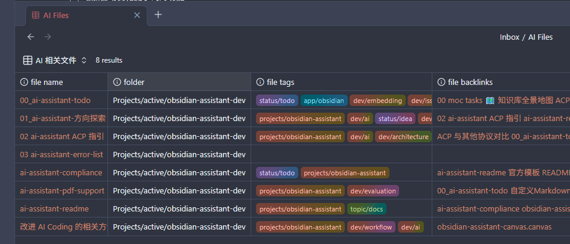Click the up-down chevron beside AI 相关文件

pos(83,60)
